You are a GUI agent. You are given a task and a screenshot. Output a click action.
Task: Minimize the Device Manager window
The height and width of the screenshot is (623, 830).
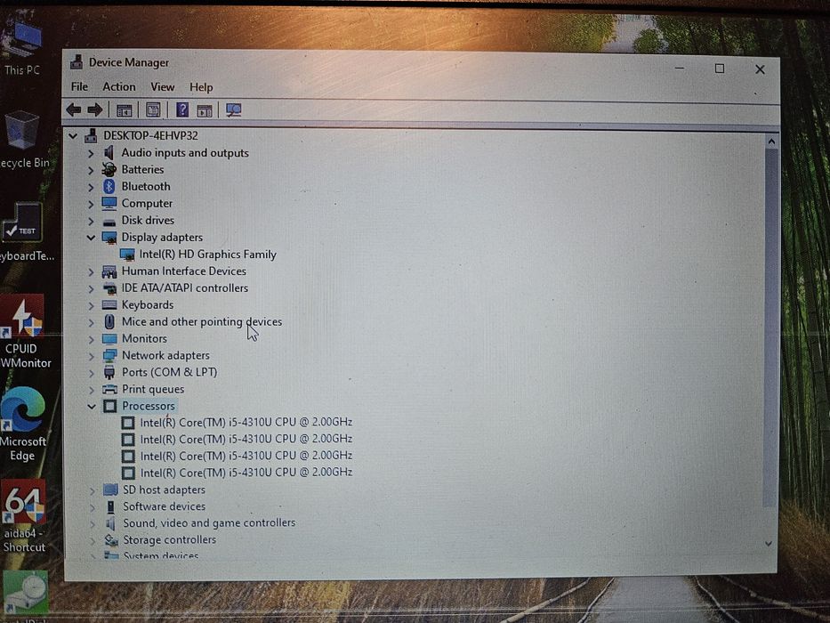[680, 69]
